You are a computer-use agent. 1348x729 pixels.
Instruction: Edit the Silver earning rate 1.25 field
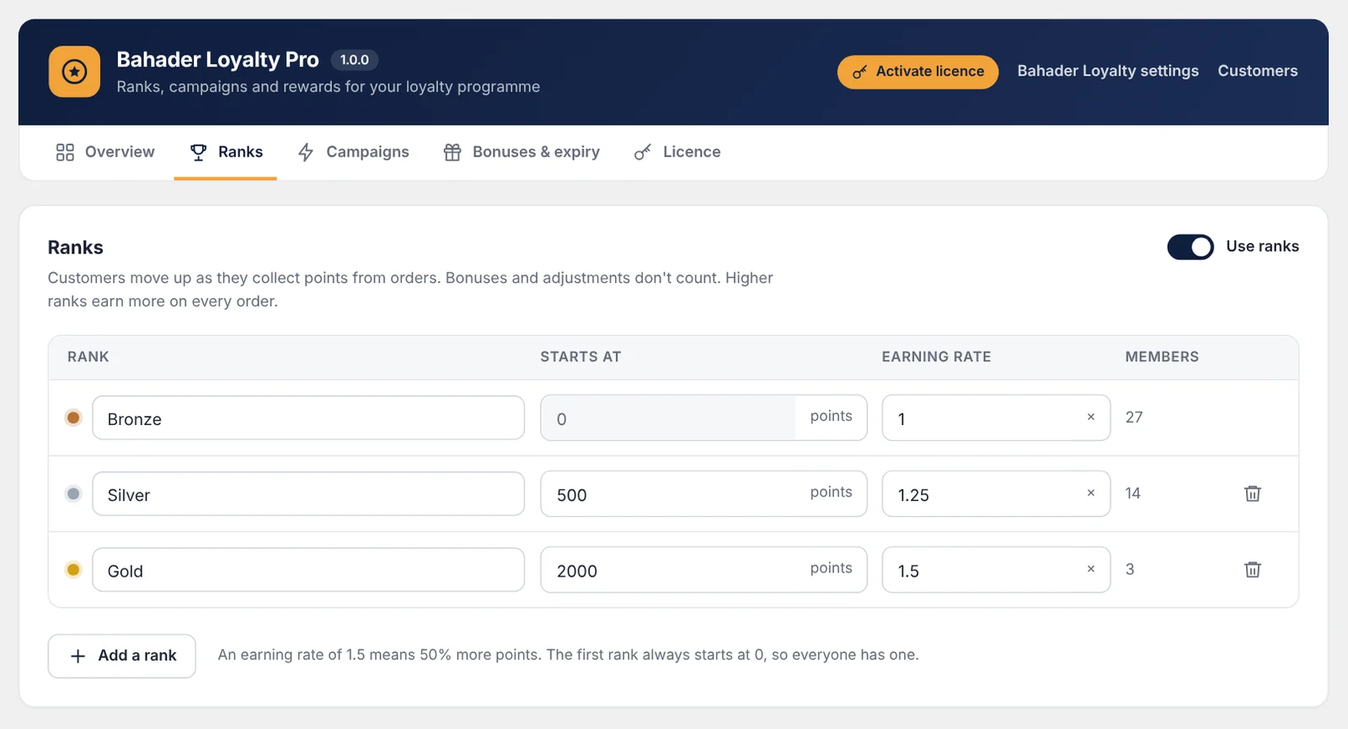[x=996, y=493]
